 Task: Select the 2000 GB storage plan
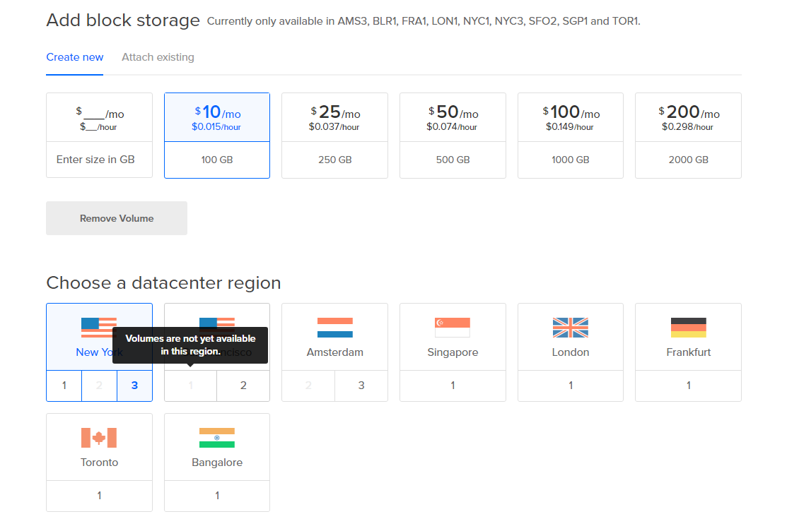[x=688, y=136]
